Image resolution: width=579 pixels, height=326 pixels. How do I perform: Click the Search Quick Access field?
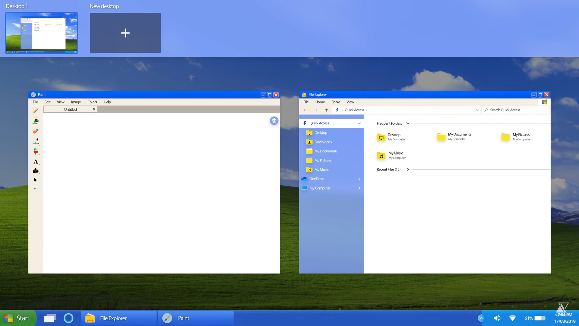[516, 110]
